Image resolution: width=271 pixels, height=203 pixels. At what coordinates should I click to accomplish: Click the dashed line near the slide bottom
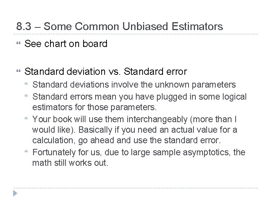[135, 187]
